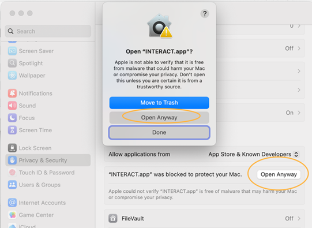Click the Touch ID fingerprint icon
Viewport: 312px width, 228px height.
[x=12, y=173]
